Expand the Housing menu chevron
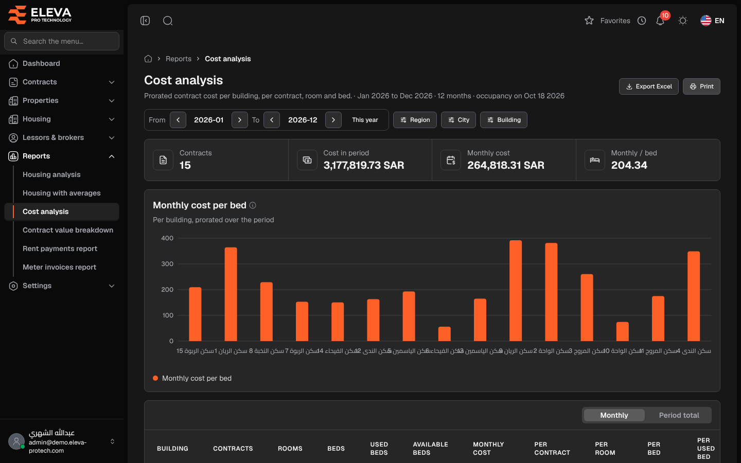The image size is (741, 463). pos(112,119)
